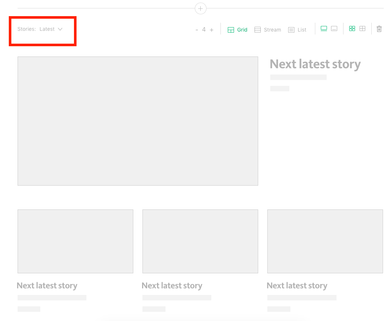
Task: Click the bottom-right story image placeholder
Action: [325, 241]
